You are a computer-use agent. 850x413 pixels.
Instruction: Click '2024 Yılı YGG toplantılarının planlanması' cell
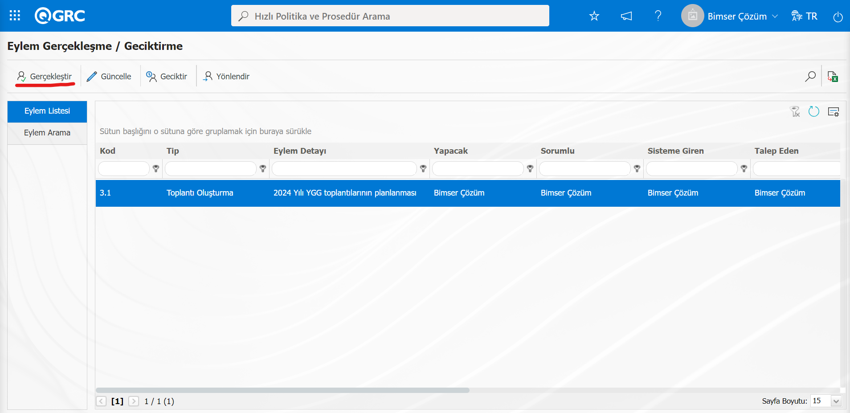(x=345, y=193)
